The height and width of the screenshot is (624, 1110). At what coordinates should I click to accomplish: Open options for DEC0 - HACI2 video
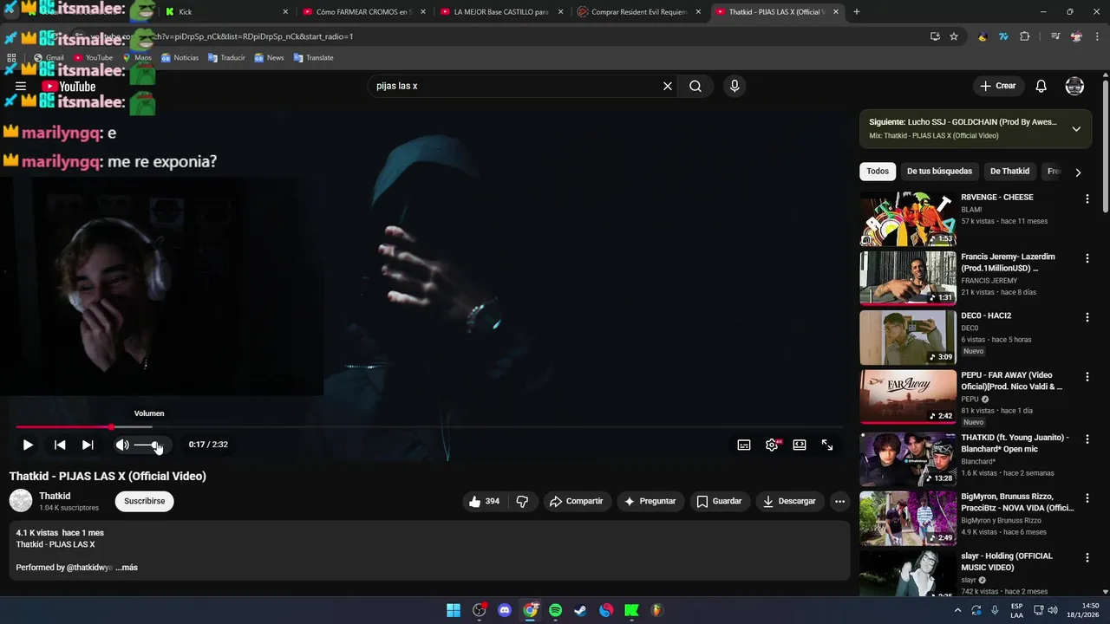point(1087,317)
